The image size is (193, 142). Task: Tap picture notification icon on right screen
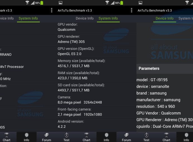tap(140, 3)
